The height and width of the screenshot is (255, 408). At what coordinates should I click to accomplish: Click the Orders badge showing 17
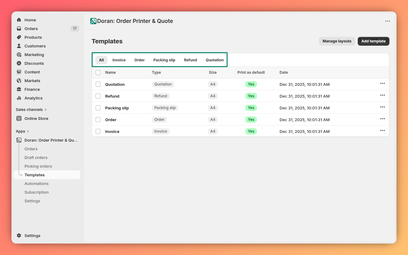(75, 29)
